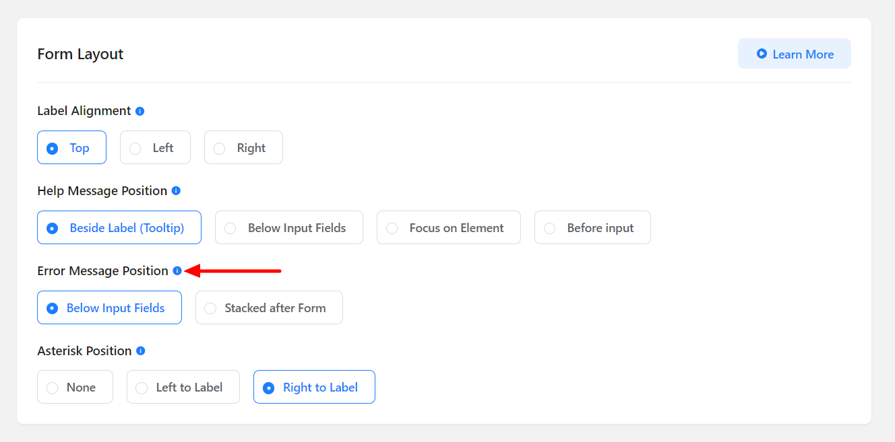Choose Left label alignment option
The height and width of the screenshot is (442, 895).
(155, 148)
